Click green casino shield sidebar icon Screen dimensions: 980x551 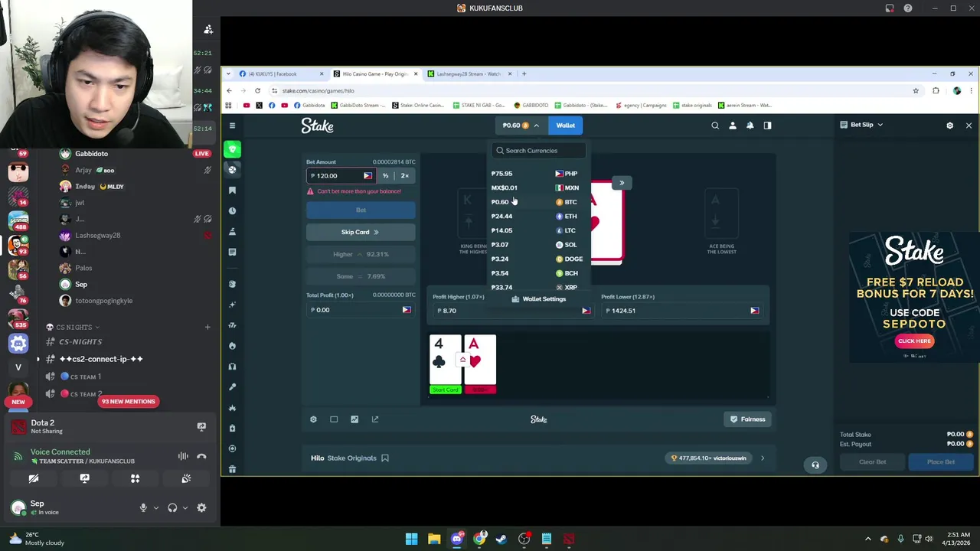tap(232, 149)
